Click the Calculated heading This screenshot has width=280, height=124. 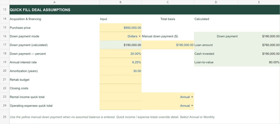(x=202, y=19)
